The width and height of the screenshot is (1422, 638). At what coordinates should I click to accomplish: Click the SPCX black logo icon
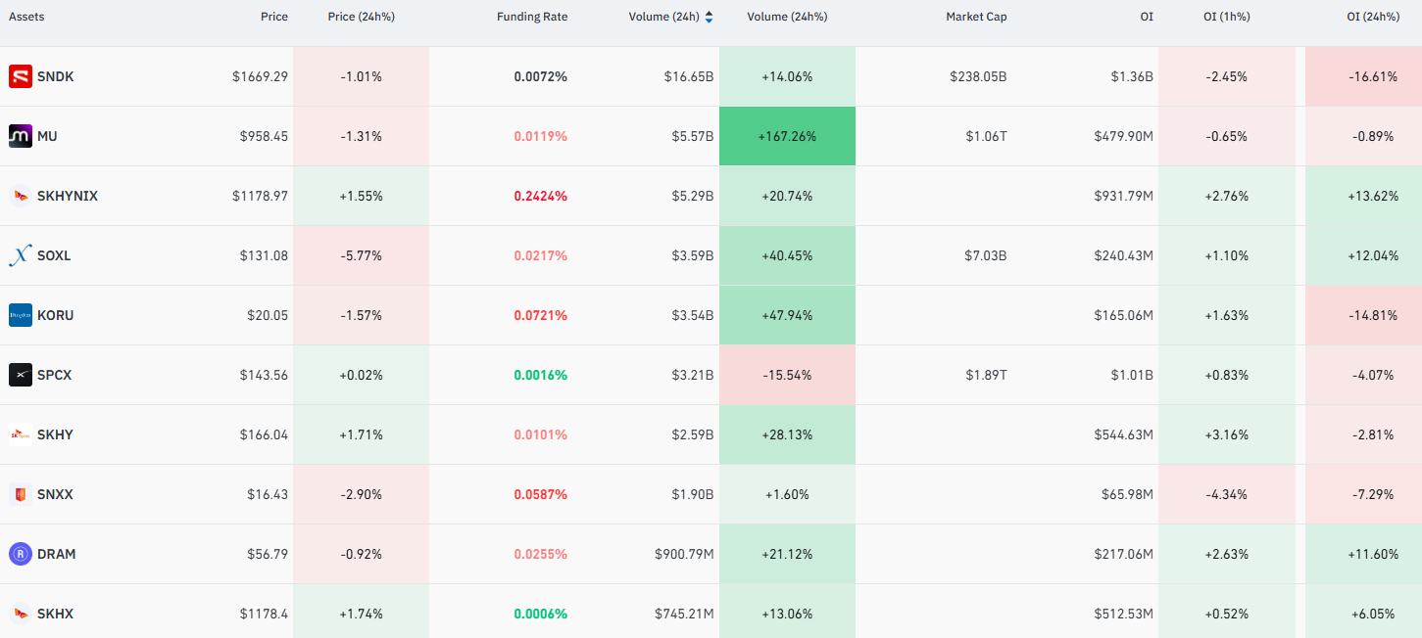point(21,375)
